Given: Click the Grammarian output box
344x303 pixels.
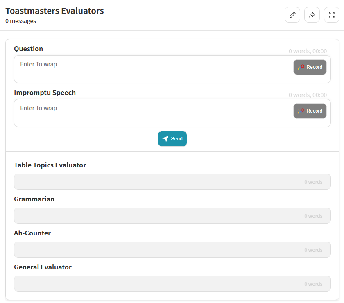Looking at the screenshot, I should [x=172, y=216].
